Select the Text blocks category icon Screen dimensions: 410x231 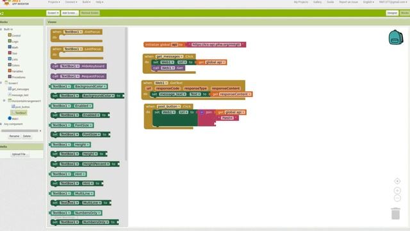10,53
